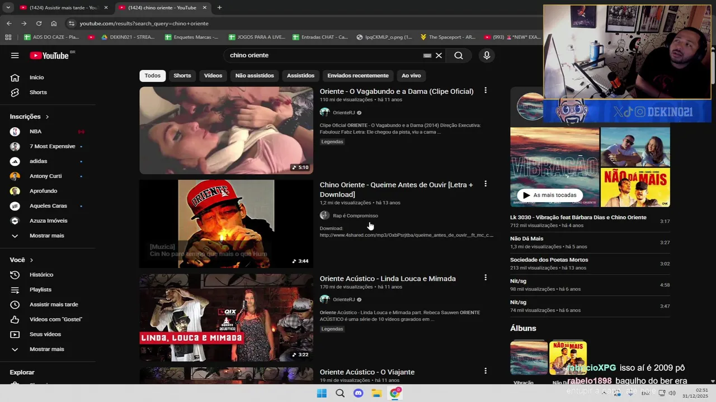Viewport: 716px width, 402px height.
Task: Click thumbnail of Queime Antes de Ouvir
Action: pyautogui.click(x=226, y=224)
